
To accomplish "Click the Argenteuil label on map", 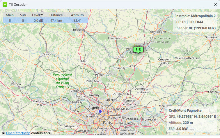I will click(x=97, y=108).
